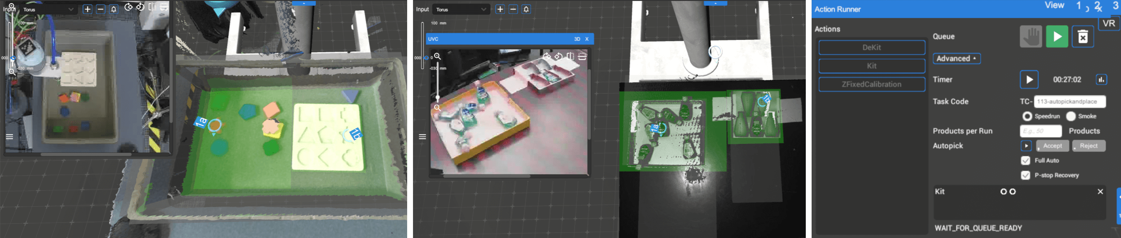1121x238 pixels.
Task: Click the DeKit action button
Action: pyautogui.click(x=871, y=48)
